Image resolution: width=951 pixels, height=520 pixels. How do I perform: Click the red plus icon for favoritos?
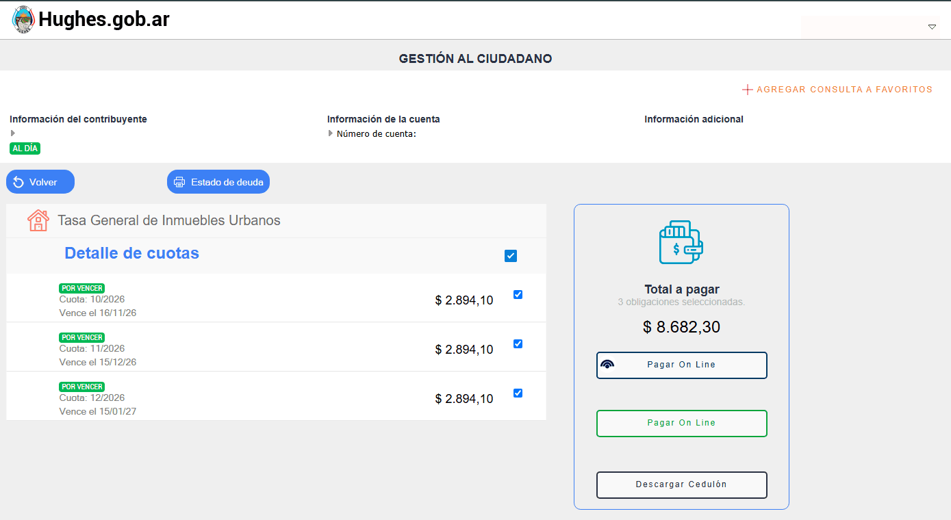748,90
